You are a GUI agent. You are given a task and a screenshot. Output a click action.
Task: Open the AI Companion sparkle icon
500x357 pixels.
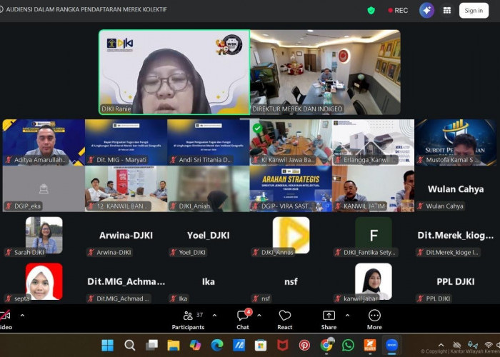pos(426,11)
